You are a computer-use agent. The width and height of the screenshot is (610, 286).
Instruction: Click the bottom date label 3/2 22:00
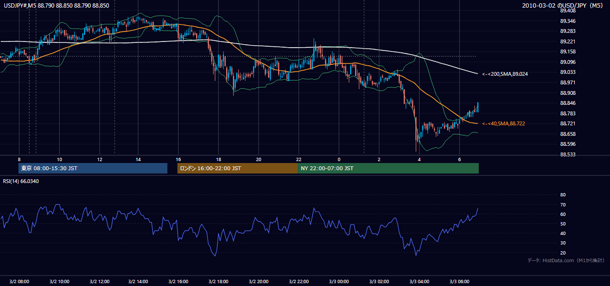pos(298,282)
